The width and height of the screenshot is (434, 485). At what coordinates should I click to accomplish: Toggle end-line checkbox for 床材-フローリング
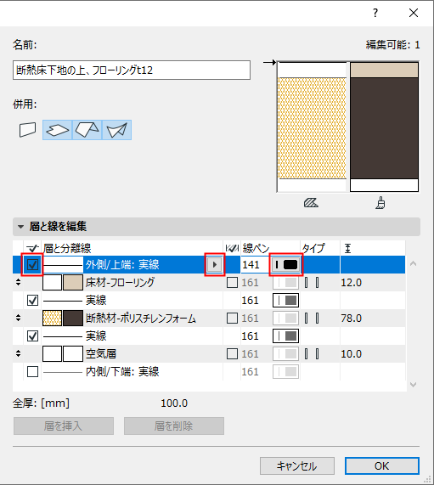point(232,282)
